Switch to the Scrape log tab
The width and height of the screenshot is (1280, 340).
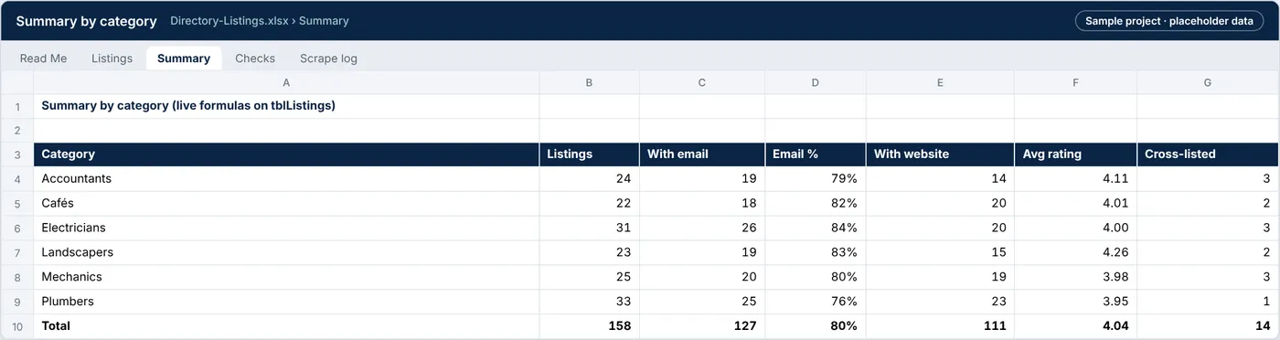pos(328,58)
